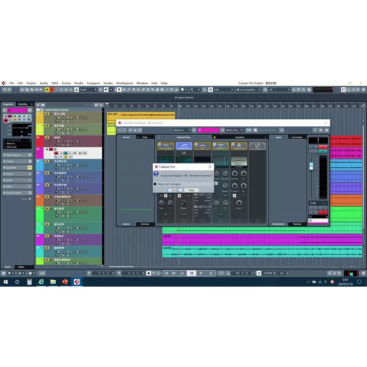Click the Discard button in the Cubase Pro dialog

[175, 190]
